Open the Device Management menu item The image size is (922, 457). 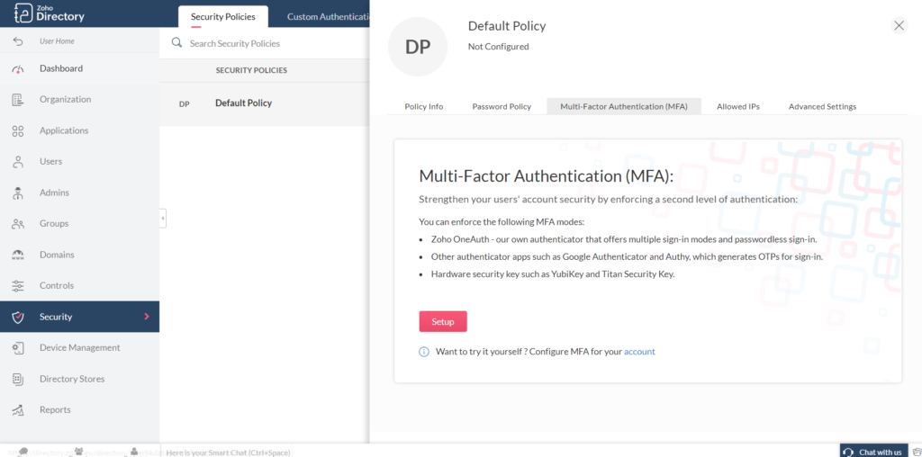(79, 348)
